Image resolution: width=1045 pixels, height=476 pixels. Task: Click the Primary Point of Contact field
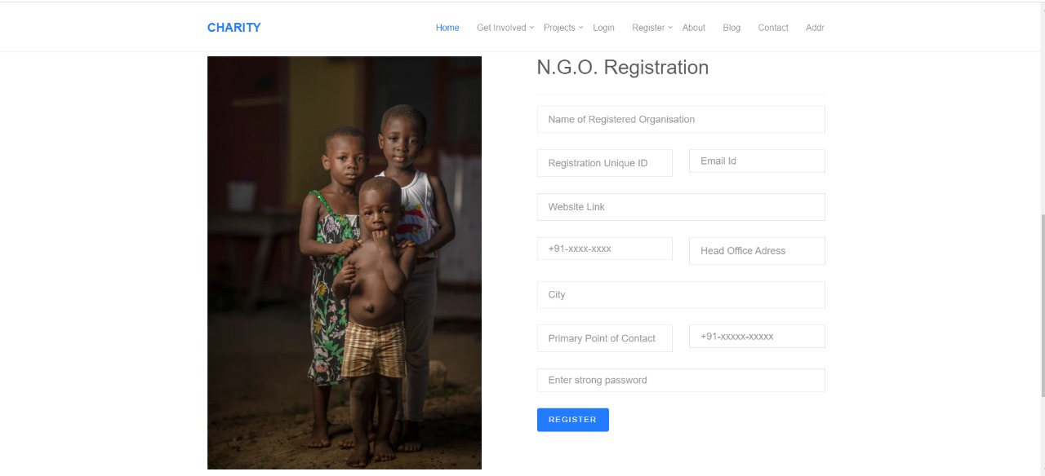(x=605, y=338)
